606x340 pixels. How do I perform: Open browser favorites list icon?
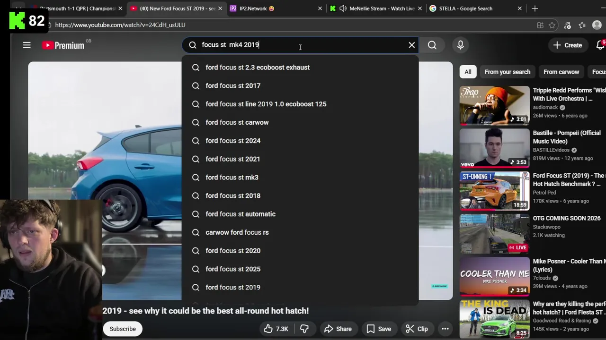[582, 25]
